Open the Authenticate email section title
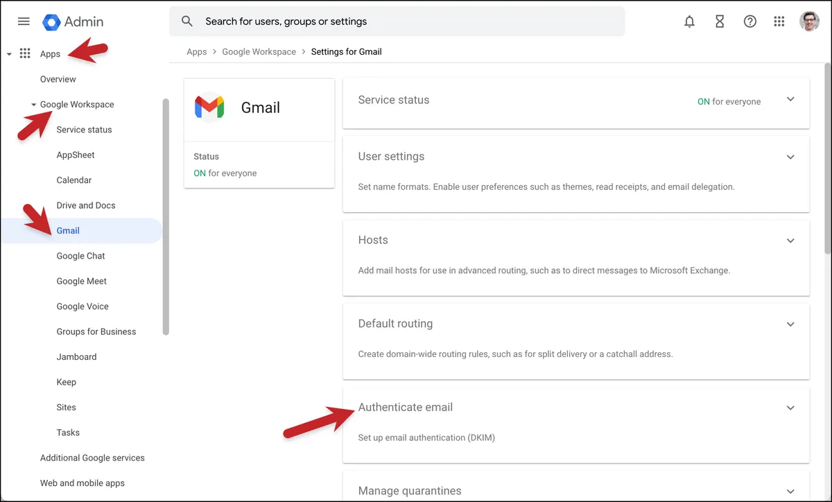This screenshot has width=832, height=502. [406, 407]
